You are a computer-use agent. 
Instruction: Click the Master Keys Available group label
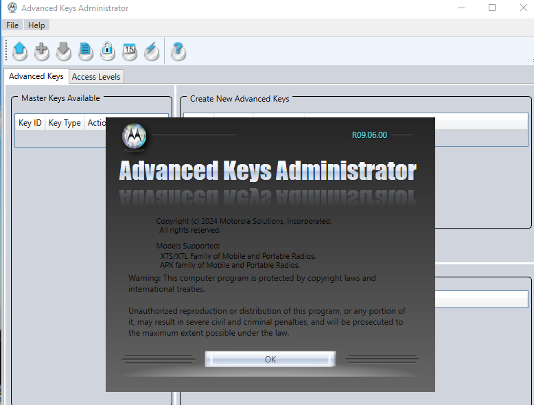tap(60, 98)
